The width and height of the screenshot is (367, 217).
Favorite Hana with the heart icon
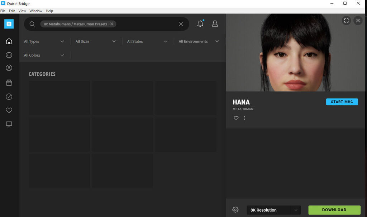click(x=236, y=118)
